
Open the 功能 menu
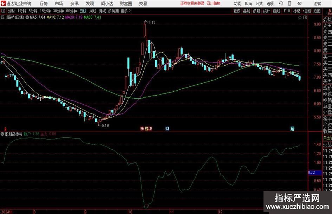237,4
